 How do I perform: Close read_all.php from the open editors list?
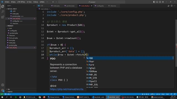pos(9,19)
